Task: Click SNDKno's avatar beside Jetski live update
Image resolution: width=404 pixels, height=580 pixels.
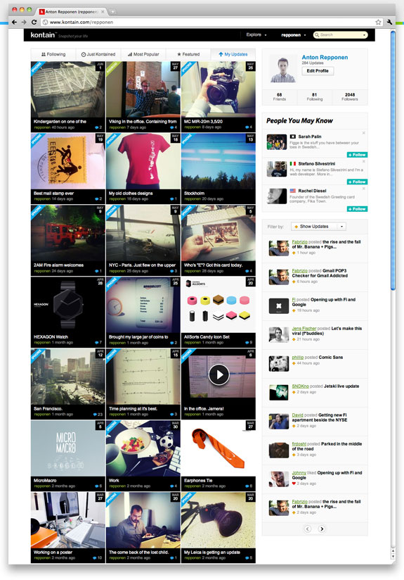Action: point(279,393)
